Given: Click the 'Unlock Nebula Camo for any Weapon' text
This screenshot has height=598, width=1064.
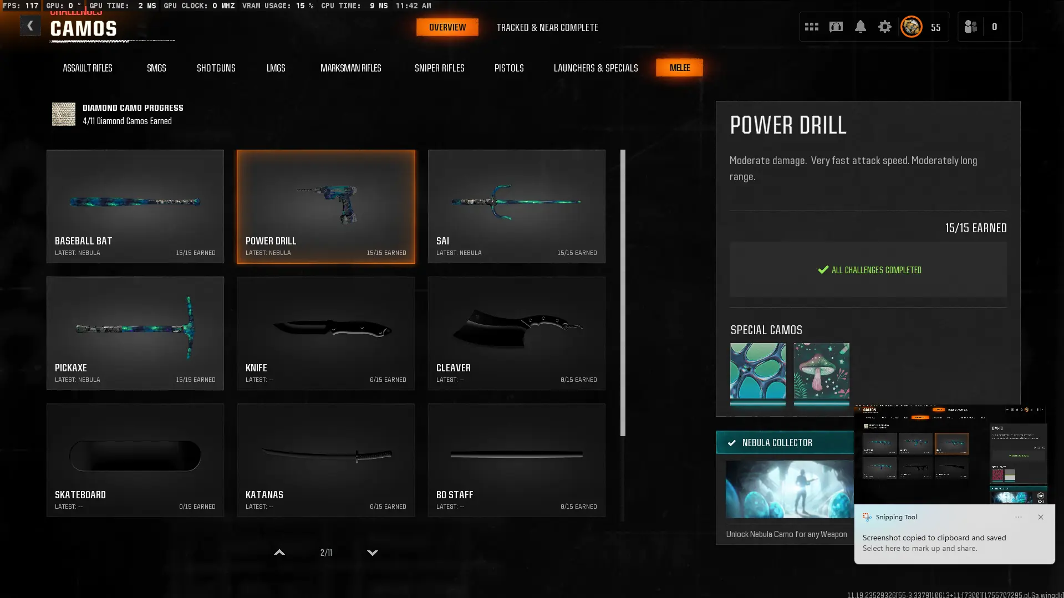Looking at the screenshot, I should [x=787, y=534].
